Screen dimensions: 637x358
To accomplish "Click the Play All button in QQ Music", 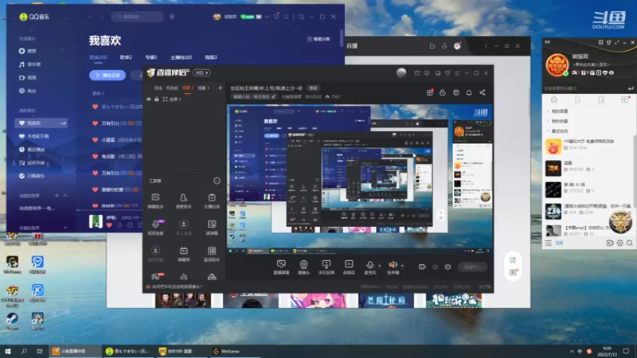I will pos(107,75).
